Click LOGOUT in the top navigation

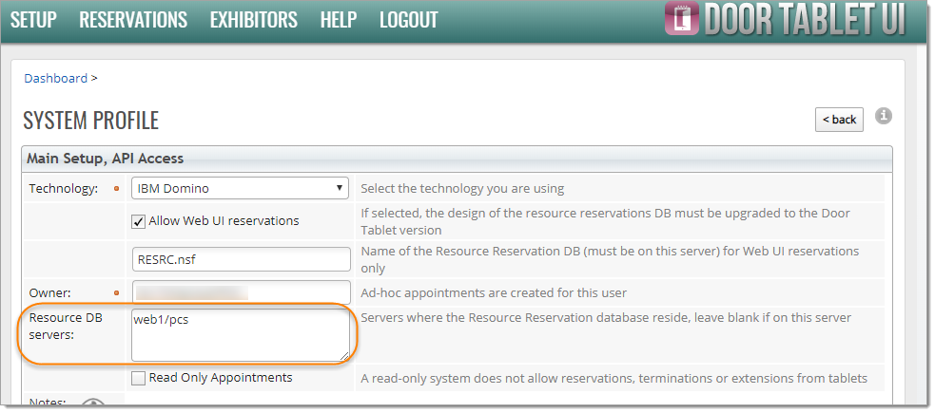click(x=408, y=20)
